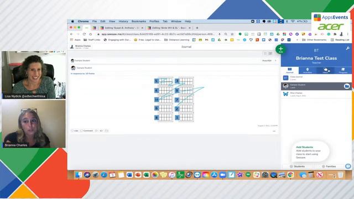This screenshot has width=354, height=199.
Task: Click the zoom magnifier icon in address bar
Action: point(226,34)
